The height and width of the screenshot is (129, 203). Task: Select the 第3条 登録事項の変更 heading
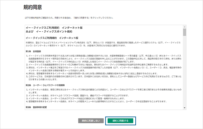coord(36,107)
